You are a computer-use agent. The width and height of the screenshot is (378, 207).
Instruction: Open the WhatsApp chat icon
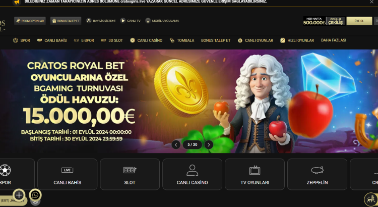[35, 195]
